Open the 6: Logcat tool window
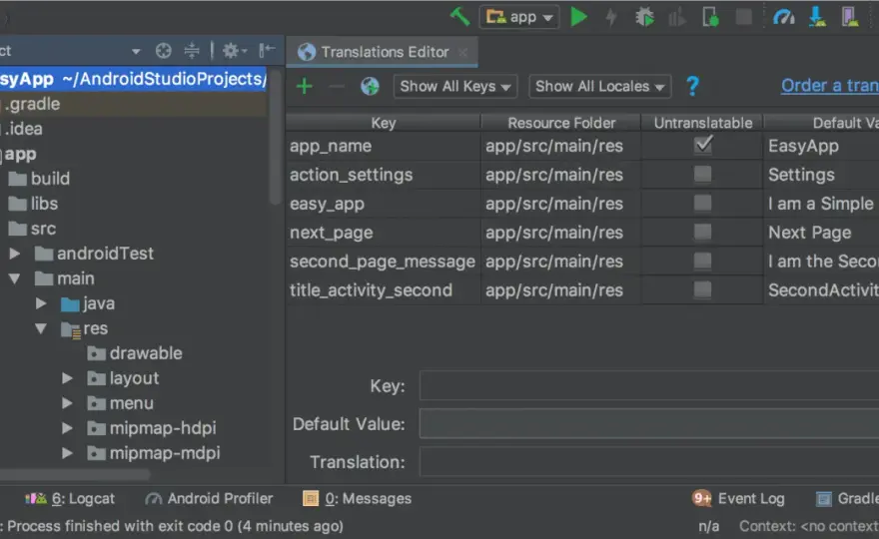Screen dimensions: 879x539 [x=70, y=499]
